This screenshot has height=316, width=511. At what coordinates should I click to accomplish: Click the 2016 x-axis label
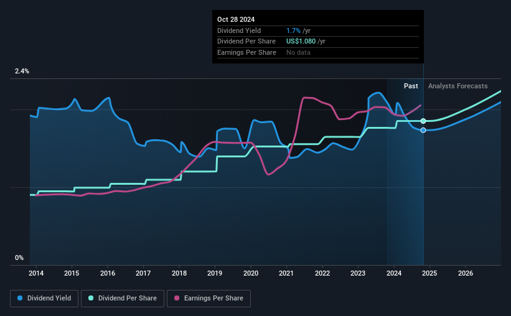tap(108, 273)
